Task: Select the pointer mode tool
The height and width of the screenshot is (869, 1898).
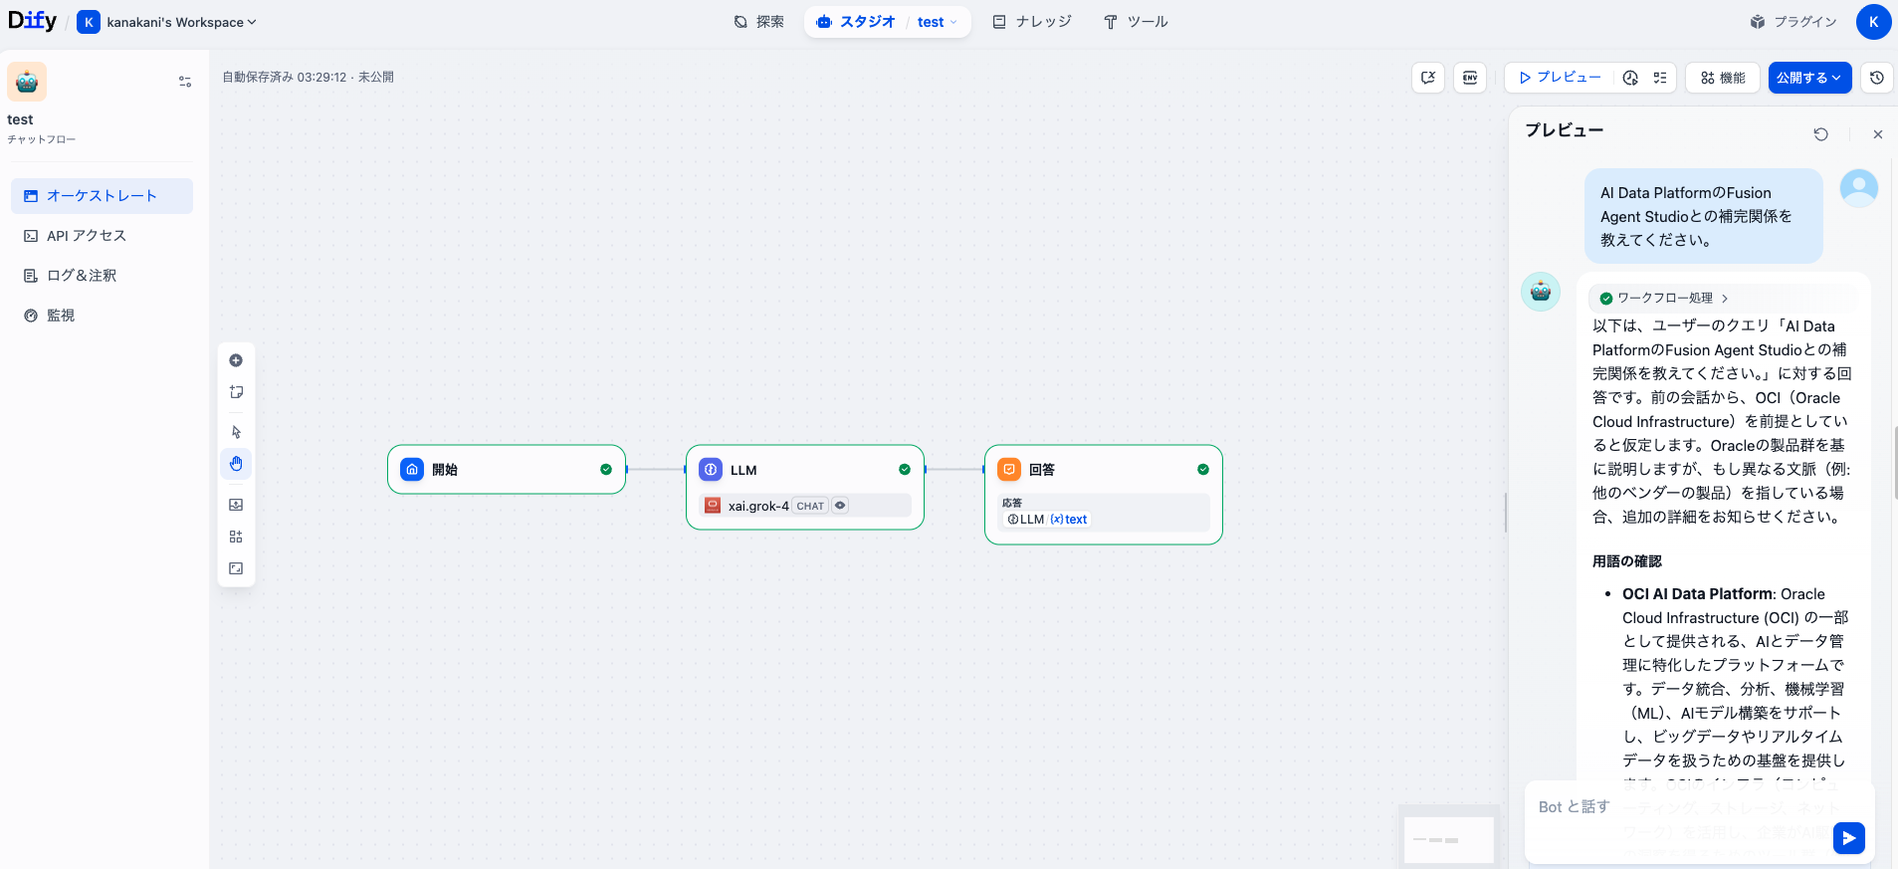Action: point(236,432)
